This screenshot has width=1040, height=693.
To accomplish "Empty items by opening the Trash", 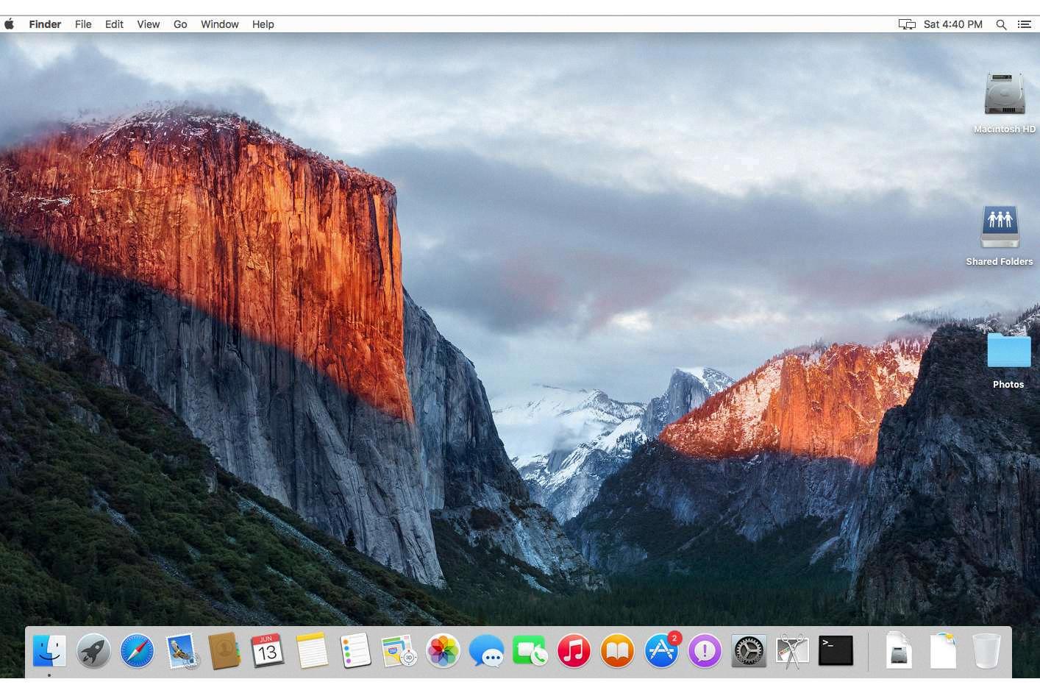I will pyautogui.click(x=986, y=650).
